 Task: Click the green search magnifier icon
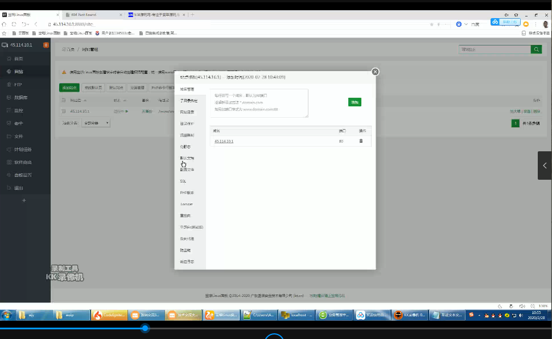point(536,49)
